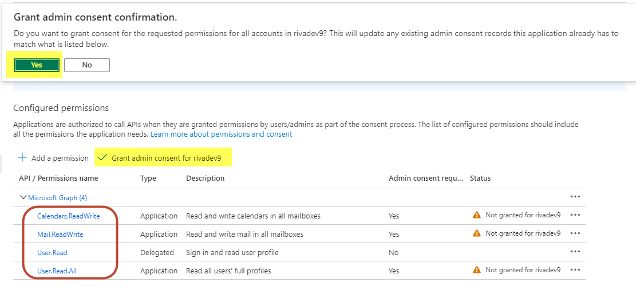Image resolution: width=636 pixels, height=302 pixels.
Task: Click the warning icon on Mail.ReadWrite status
Action: [476, 233]
